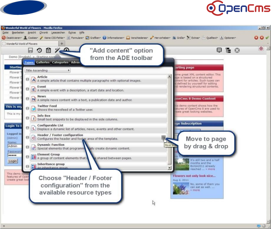Open the recent history clock icon
Image resolution: width=271 pixels, height=229 pixels.
[39, 50]
